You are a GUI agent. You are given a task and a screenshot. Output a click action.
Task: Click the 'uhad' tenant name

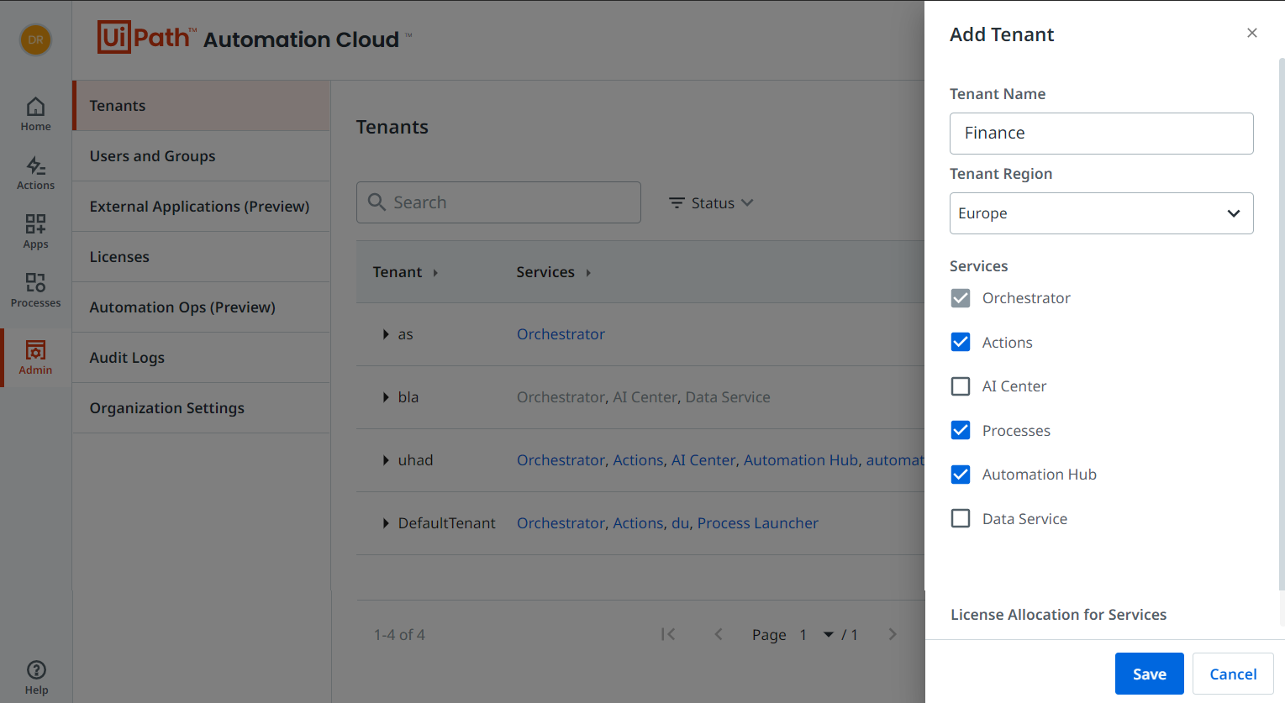coord(415,460)
